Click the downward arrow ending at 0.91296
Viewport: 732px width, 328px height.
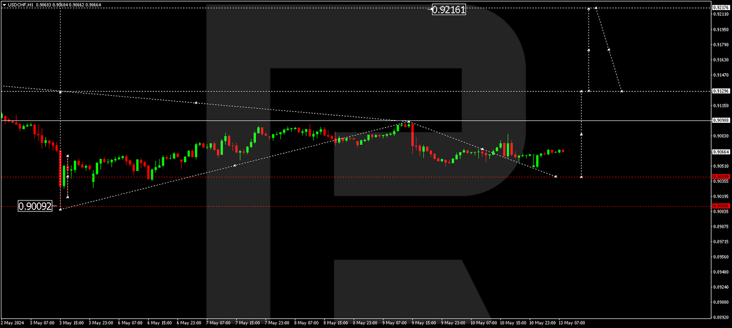click(622, 91)
